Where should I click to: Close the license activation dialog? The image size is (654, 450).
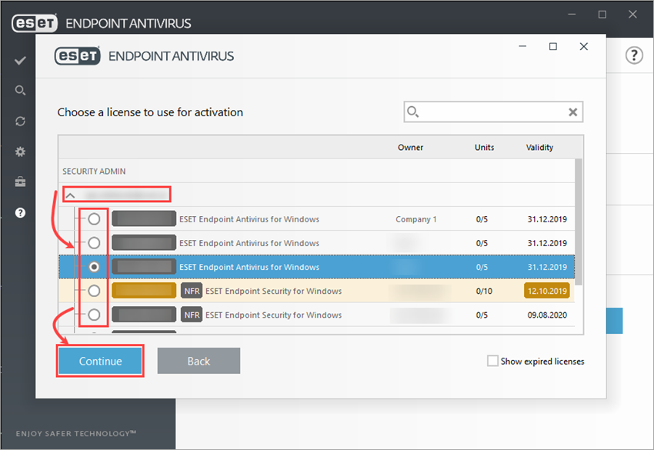[x=584, y=46]
